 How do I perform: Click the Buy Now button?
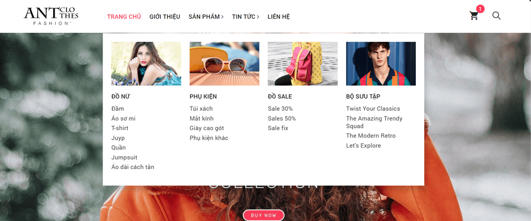263,215
